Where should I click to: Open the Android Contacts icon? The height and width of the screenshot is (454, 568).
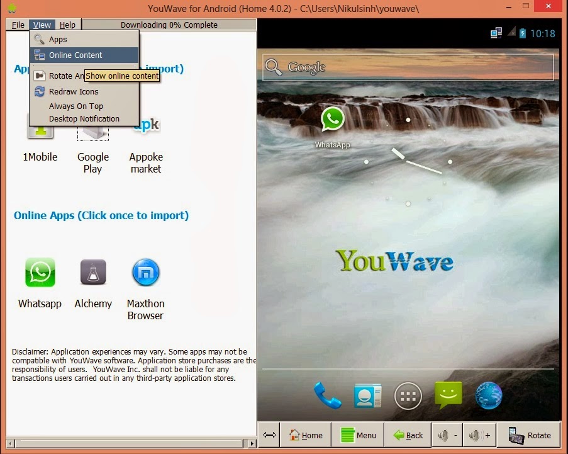pos(367,395)
